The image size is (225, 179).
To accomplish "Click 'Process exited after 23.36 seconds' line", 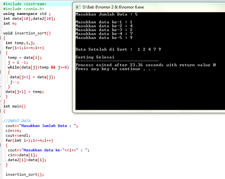I will coord(145,65).
